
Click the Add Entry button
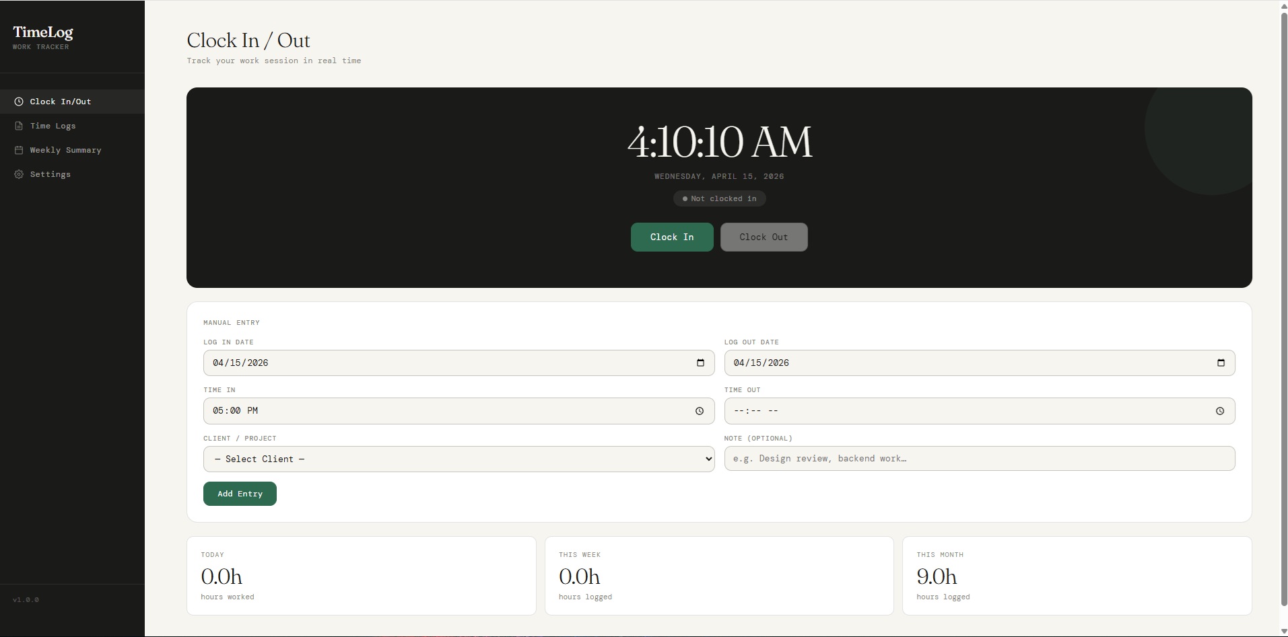pos(239,493)
